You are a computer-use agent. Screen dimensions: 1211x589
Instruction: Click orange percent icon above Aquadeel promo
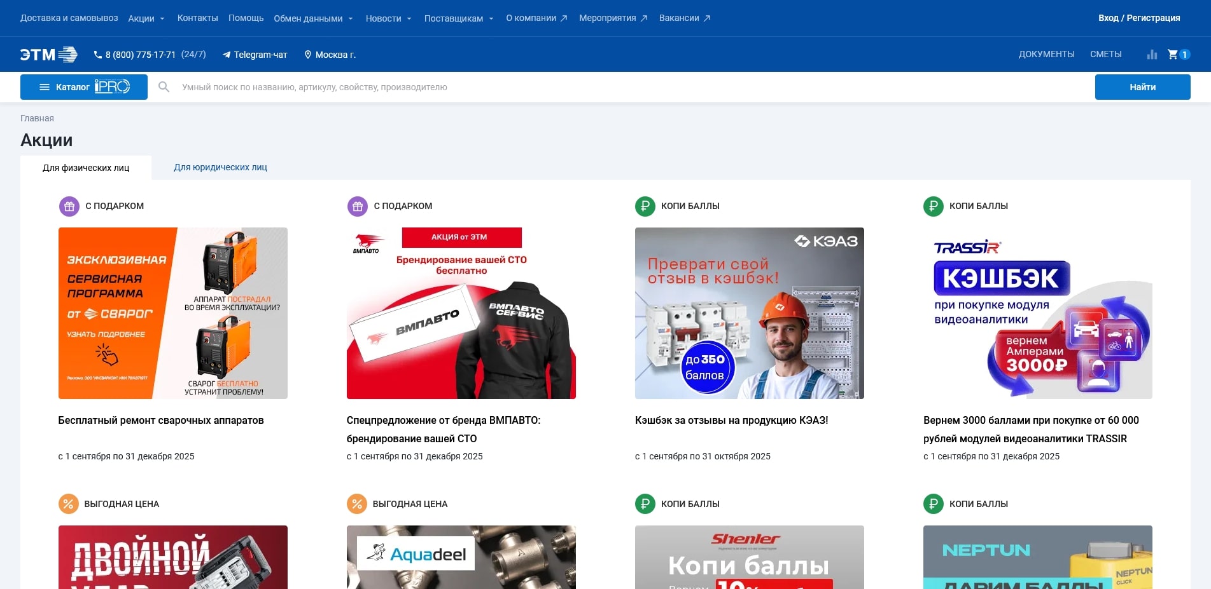pos(356,504)
